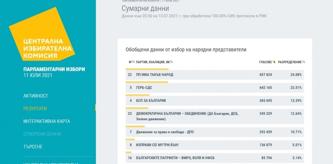Open ИНТЕРАКТИВНА КАРТА in sidebar
This screenshot has height=164, width=333.
47,121
